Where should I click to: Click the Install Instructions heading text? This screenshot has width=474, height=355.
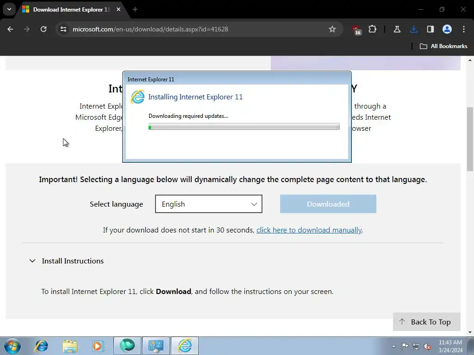point(73,261)
